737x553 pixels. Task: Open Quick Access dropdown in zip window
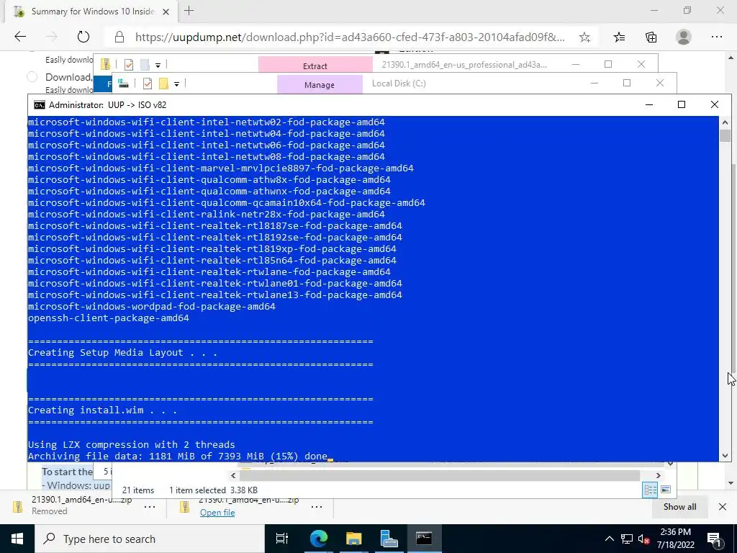(158, 65)
